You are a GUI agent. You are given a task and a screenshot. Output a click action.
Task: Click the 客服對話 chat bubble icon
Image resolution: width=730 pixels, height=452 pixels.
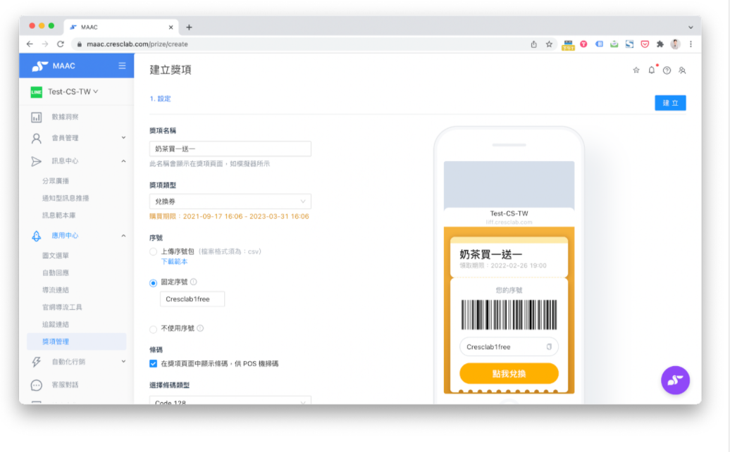[37, 385]
